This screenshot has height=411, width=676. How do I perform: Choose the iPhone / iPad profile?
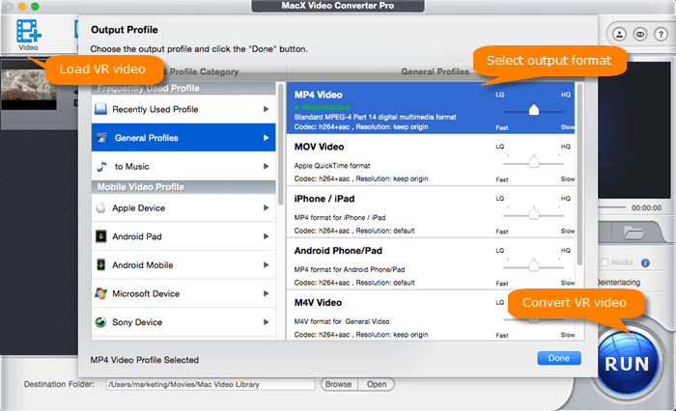click(x=431, y=212)
